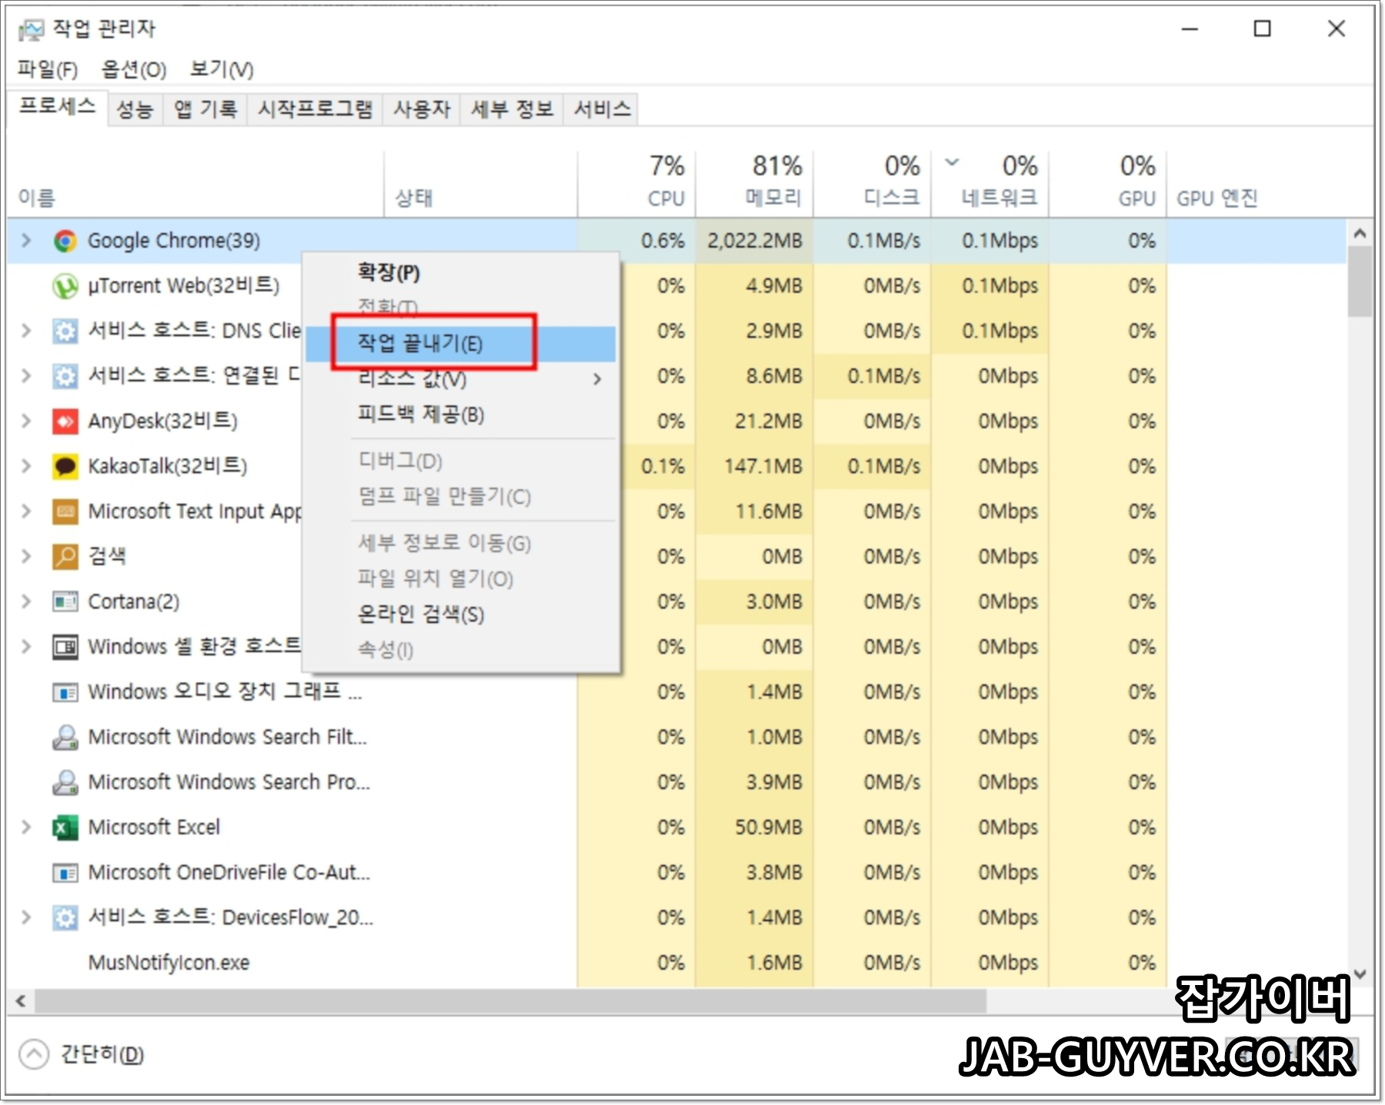
Task: Choose 작업 끝내기(E) in context menu
Action: coord(461,343)
